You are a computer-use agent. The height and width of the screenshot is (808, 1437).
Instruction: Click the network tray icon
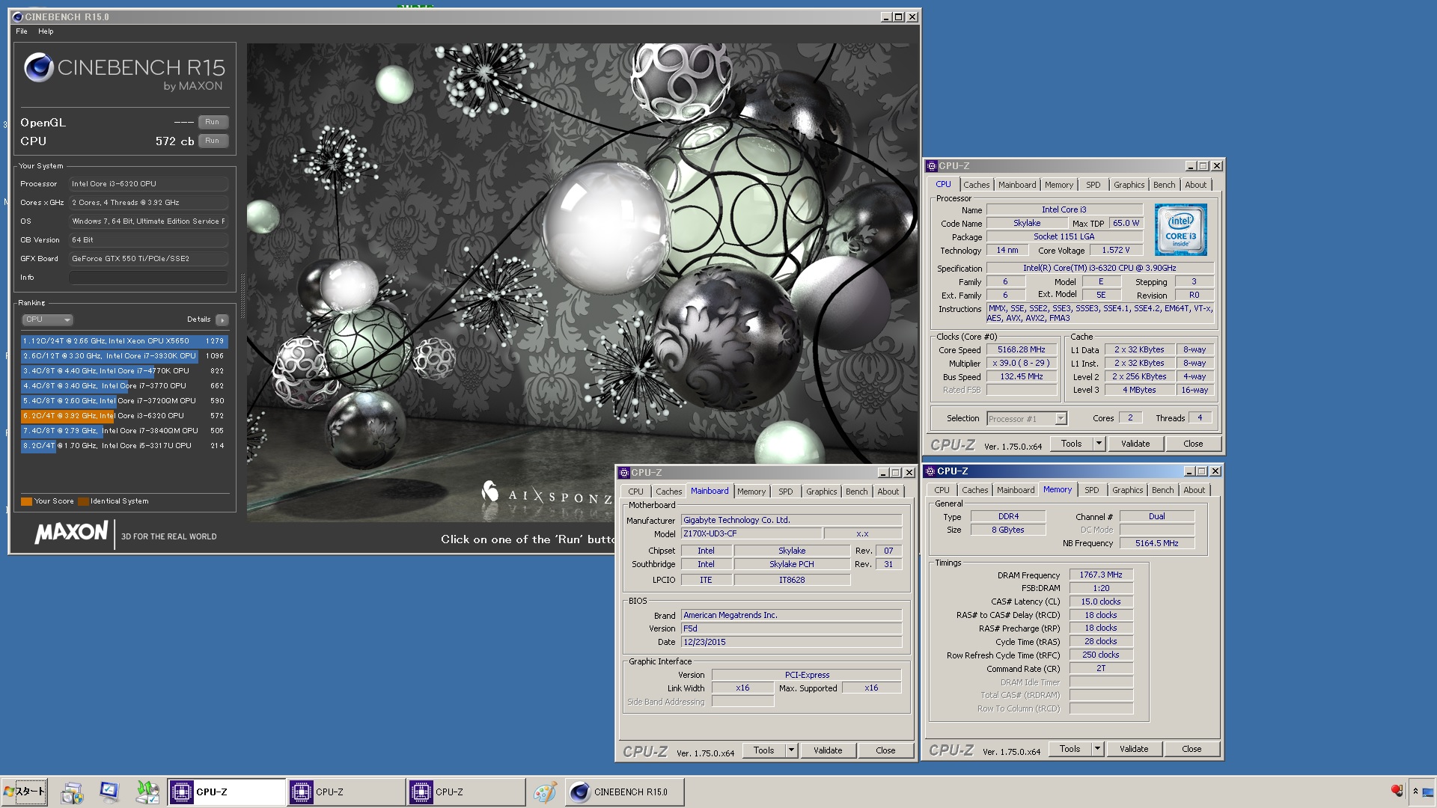[x=1428, y=792]
